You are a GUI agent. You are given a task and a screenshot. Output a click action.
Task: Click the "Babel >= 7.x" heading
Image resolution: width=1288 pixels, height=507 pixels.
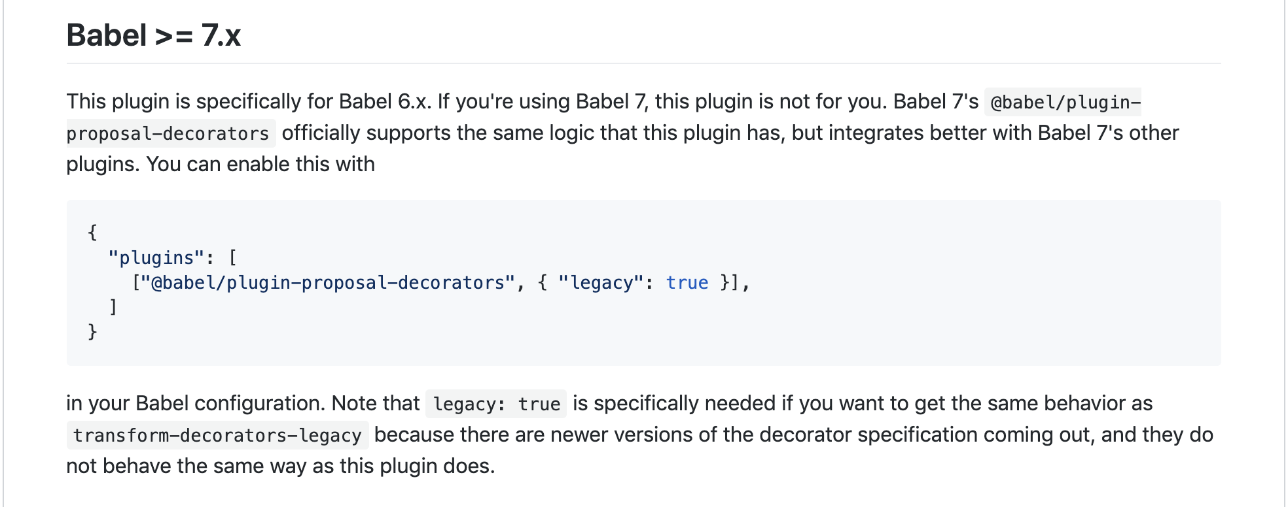click(154, 35)
